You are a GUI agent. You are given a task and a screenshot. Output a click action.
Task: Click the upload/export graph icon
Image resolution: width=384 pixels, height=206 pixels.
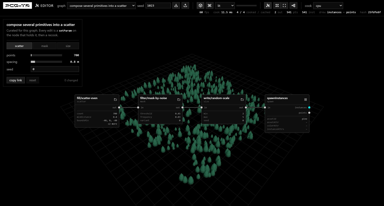tap(185, 6)
